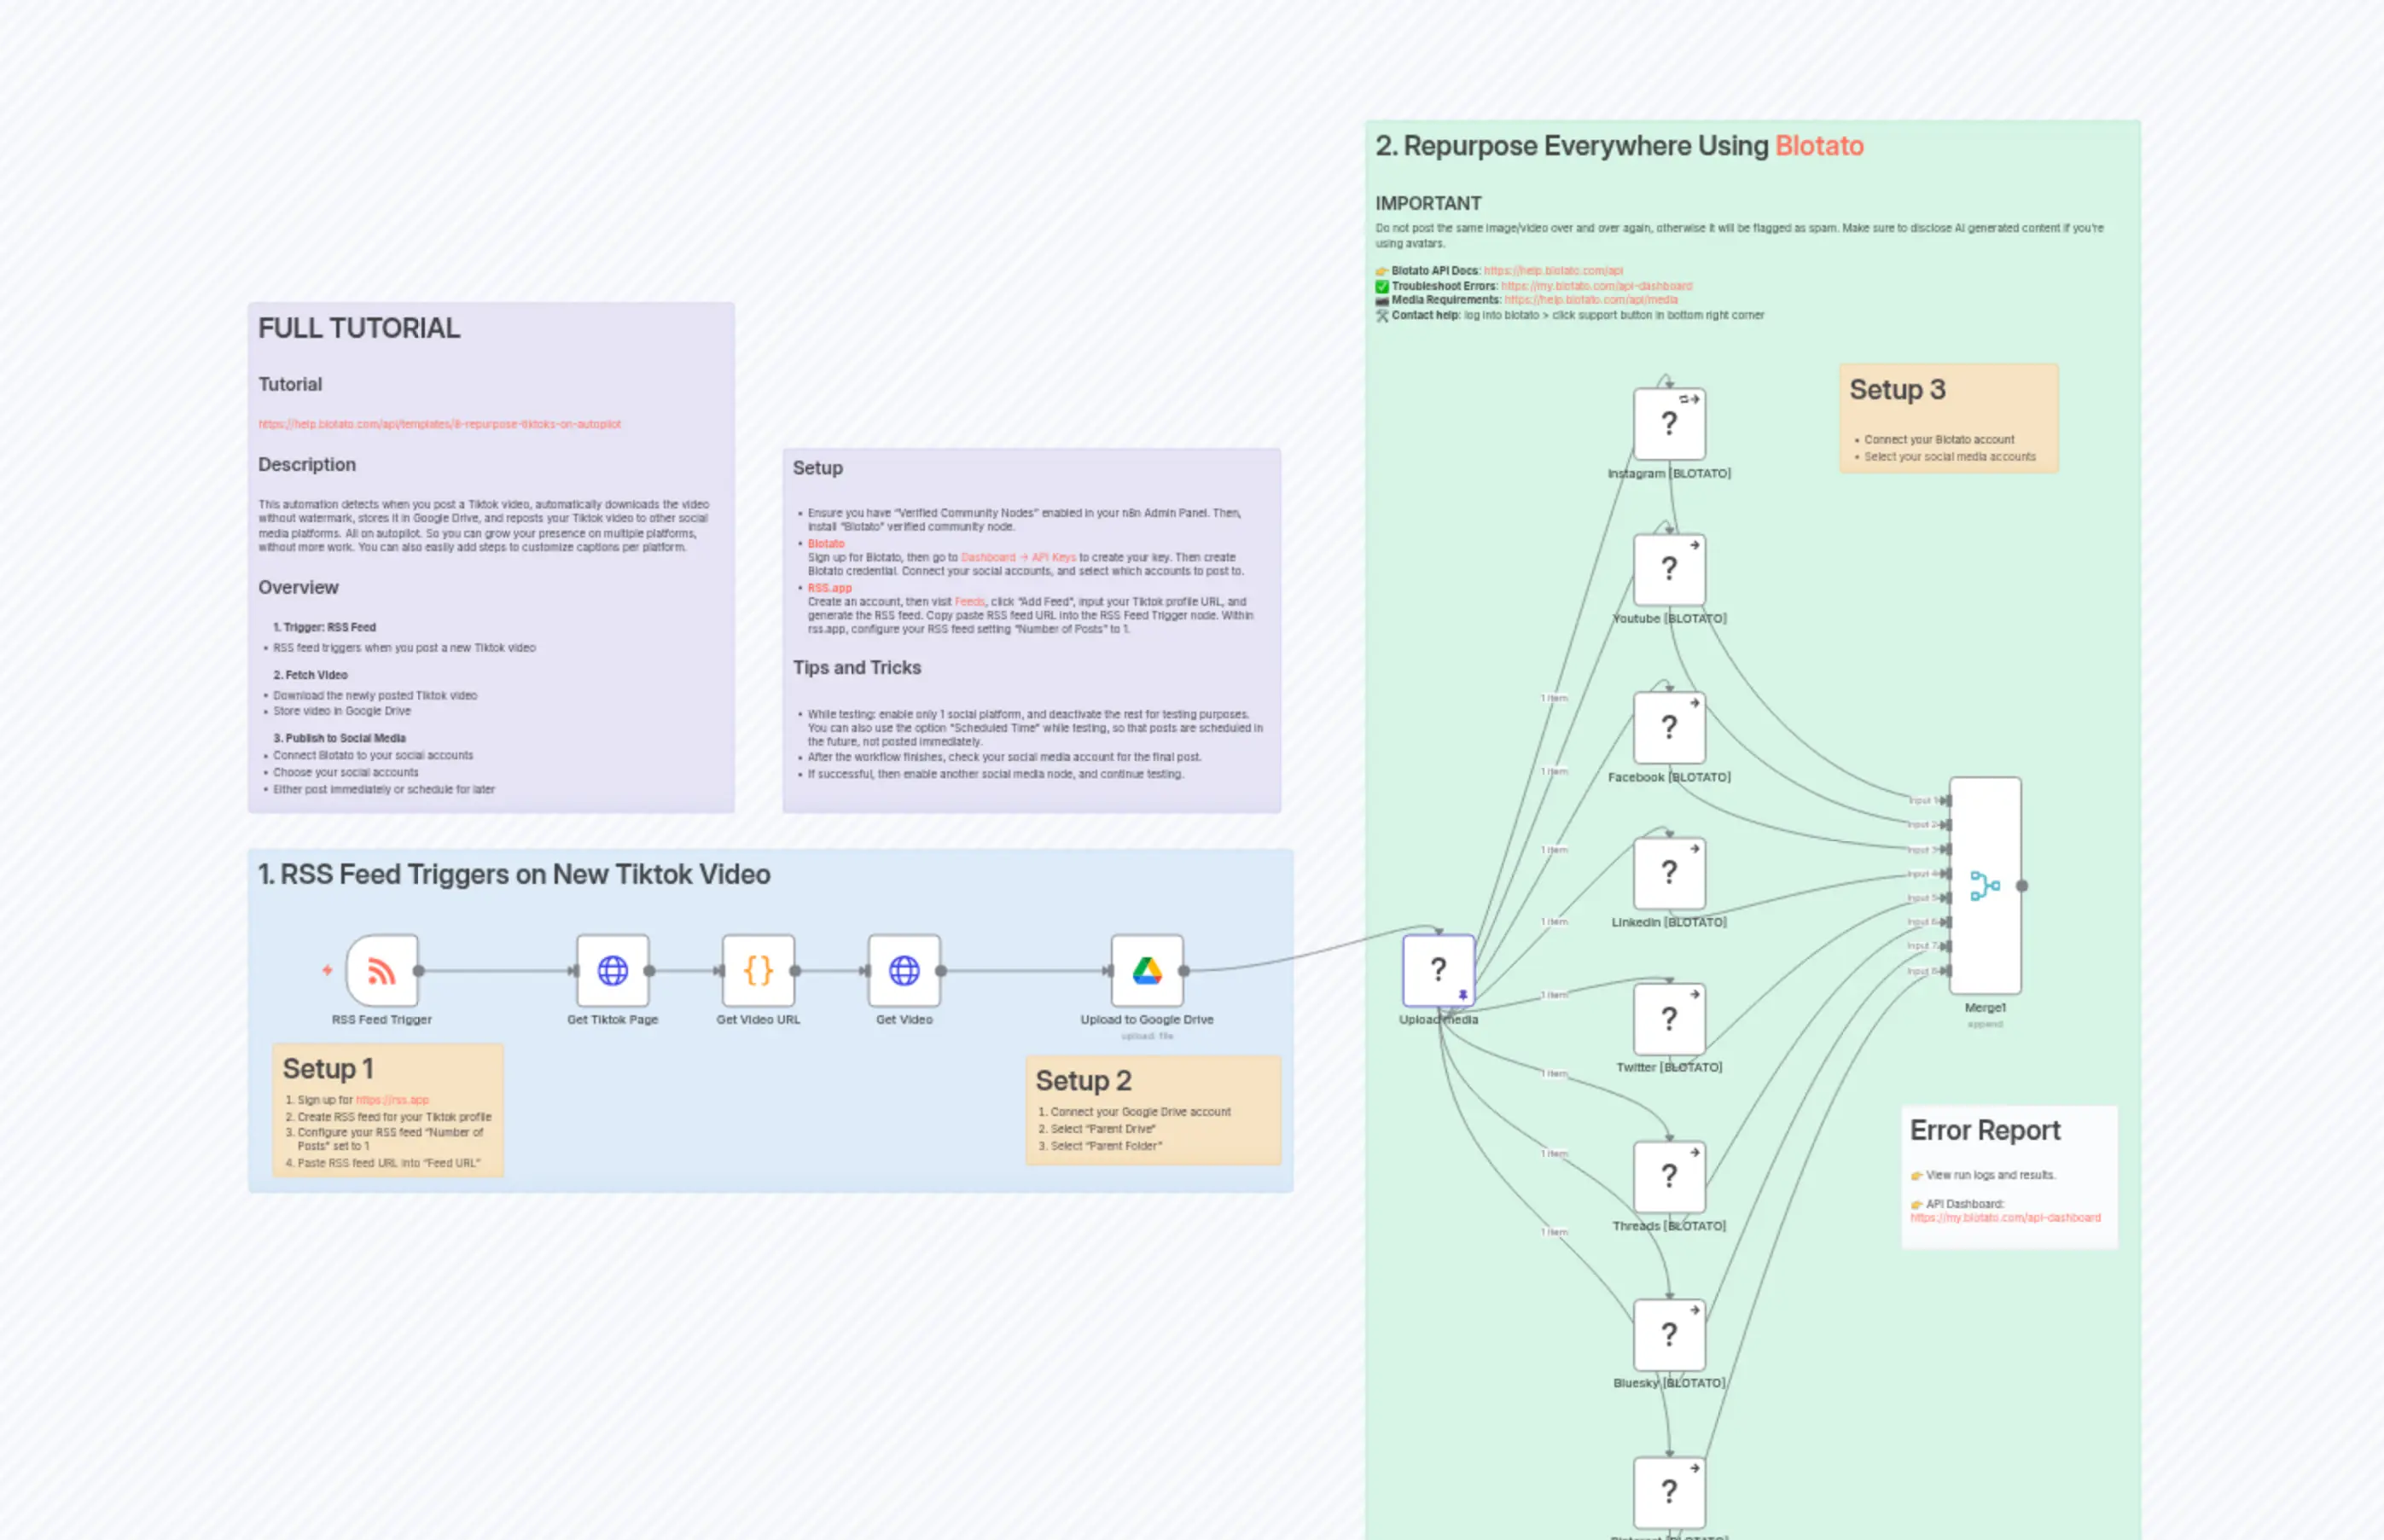Open the Upload to Google Drive node
Viewport: 2384px width, 1540px height.
[1146, 970]
